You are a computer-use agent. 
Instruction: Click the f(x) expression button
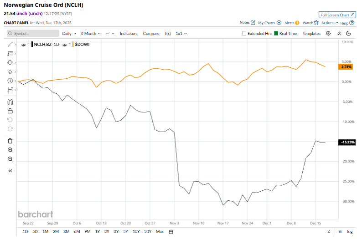[x=168, y=33]
